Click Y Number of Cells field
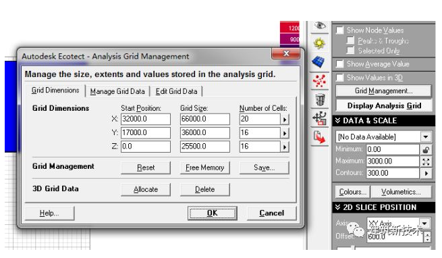This screenshot has width=442, height=258. tap(260, 132)
